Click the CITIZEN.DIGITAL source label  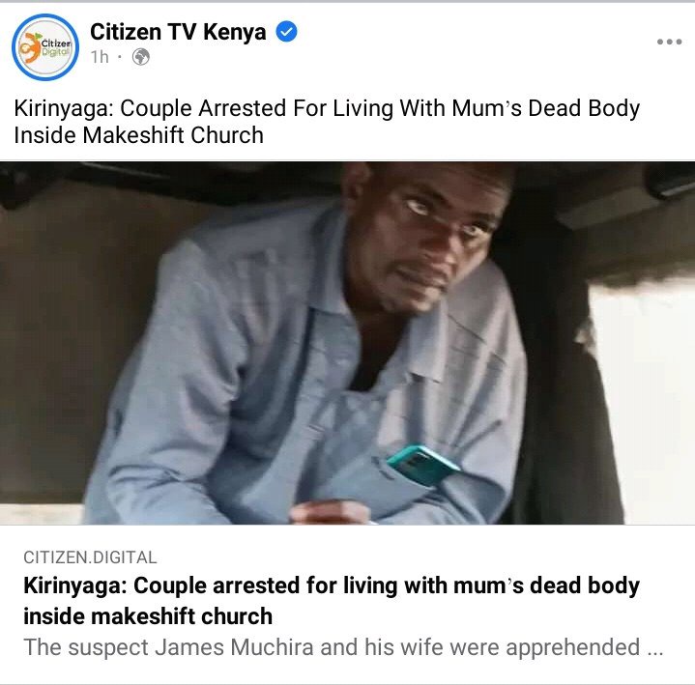pyautogui.click(x=90, y=557)
